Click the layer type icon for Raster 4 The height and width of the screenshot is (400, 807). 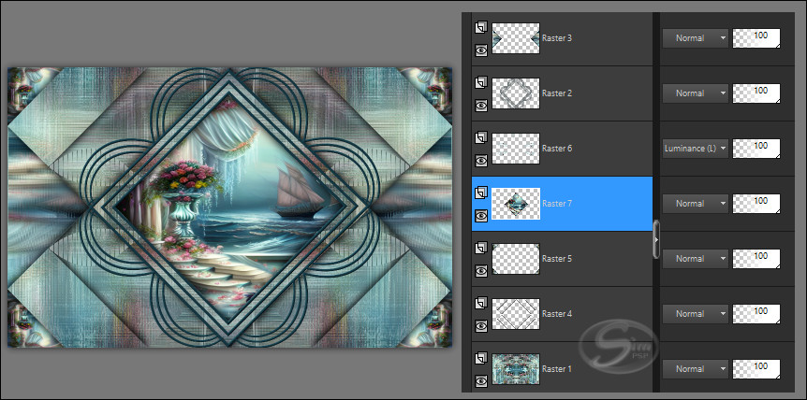pyautogui.click(x=481, y=303)
